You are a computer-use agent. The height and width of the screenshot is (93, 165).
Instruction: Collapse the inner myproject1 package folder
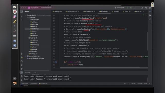point(27,38)
